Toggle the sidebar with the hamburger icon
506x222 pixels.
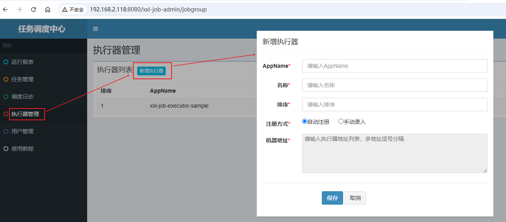pos(95,29)
